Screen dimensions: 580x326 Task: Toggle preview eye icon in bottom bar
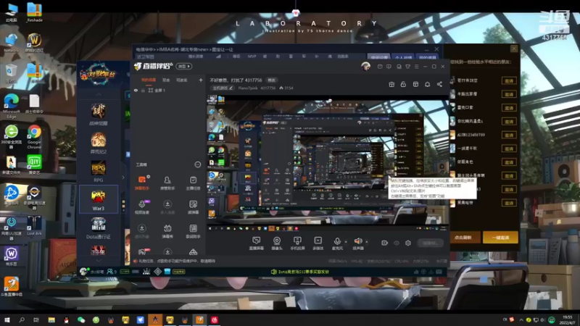coord(397,243)
